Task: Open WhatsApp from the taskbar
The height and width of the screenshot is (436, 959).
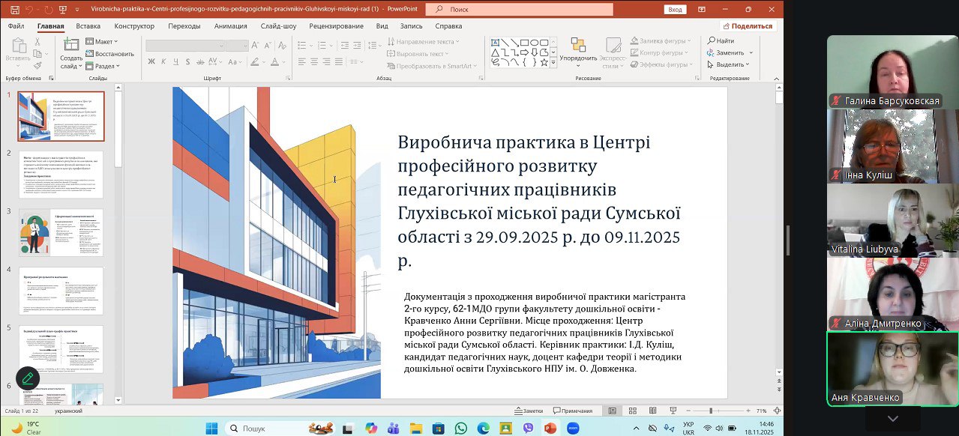Action: (x=460, y=428)
